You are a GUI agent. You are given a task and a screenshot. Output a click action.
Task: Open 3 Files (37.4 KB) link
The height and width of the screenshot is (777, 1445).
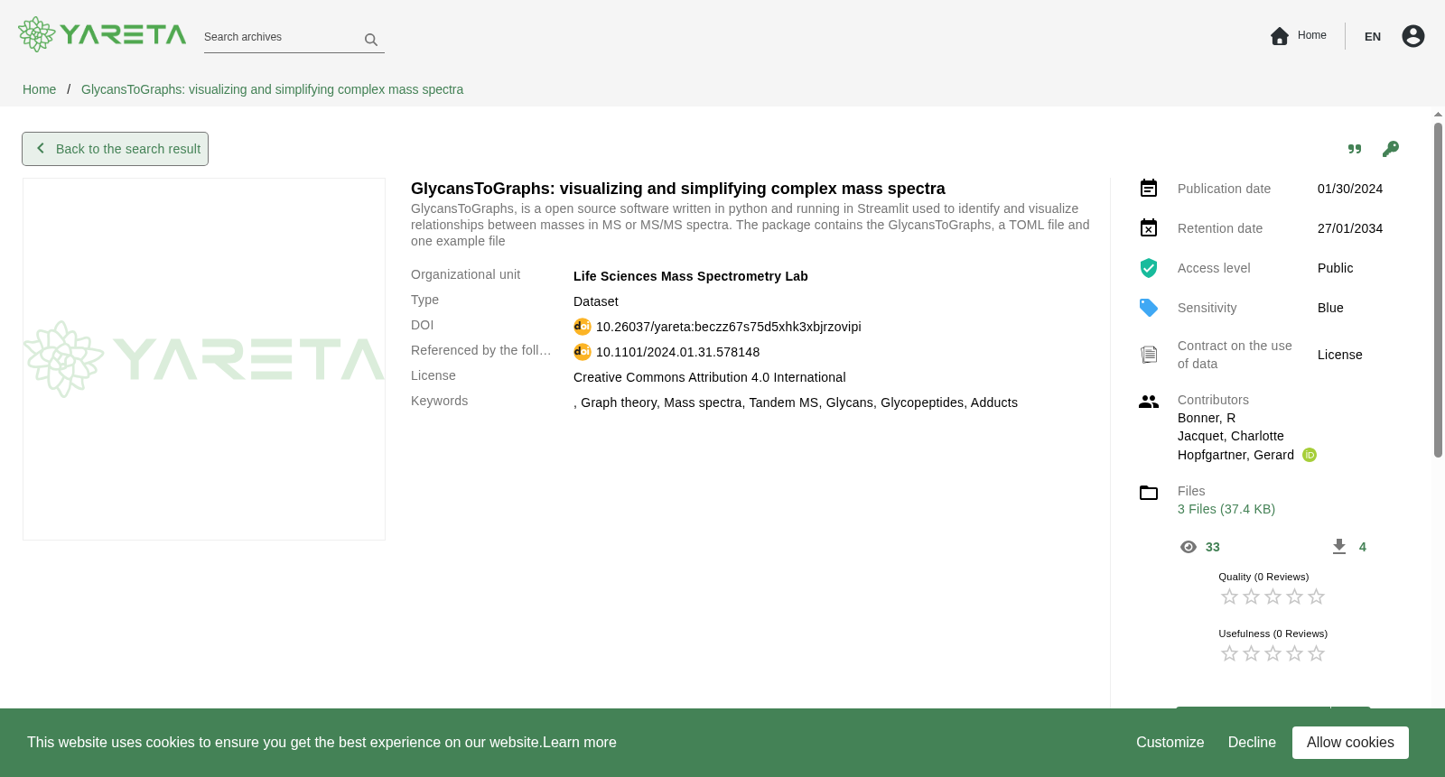pos(1226,509)
